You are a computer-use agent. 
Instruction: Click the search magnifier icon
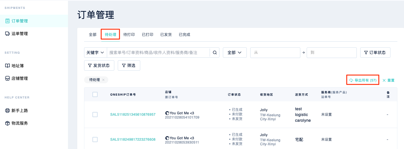[215, 53]
